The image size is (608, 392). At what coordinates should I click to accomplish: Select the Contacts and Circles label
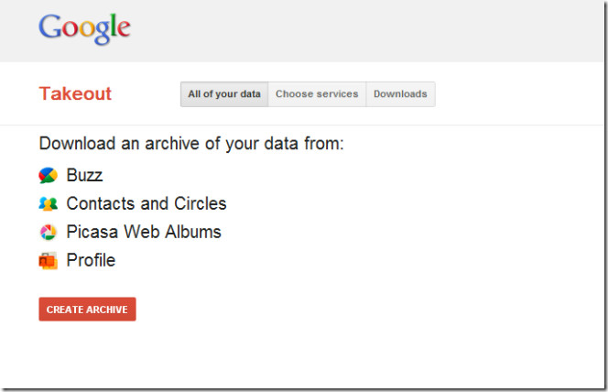coord(147,203)
